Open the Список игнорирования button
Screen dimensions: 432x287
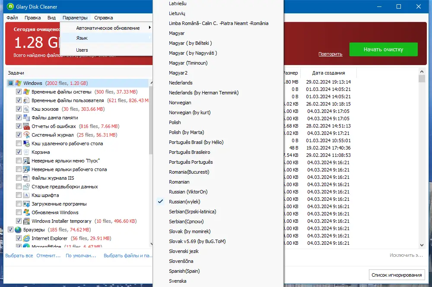[397, 275]
